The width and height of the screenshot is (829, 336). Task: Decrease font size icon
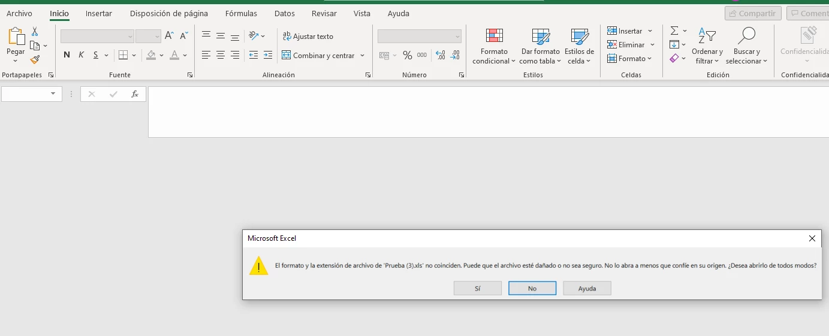pos(184,36)
